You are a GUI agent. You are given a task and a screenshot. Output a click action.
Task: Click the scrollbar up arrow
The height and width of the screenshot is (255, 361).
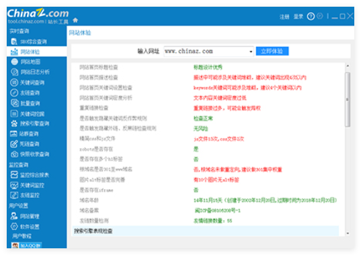tap(348, 66)
